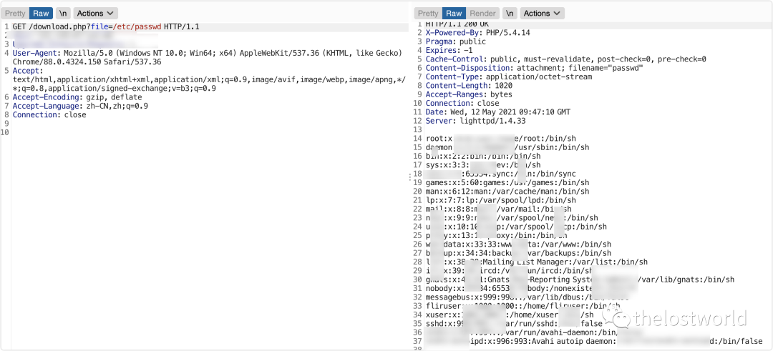Click the Content-Type: application/octet-stream line

(x=509, y=76)
